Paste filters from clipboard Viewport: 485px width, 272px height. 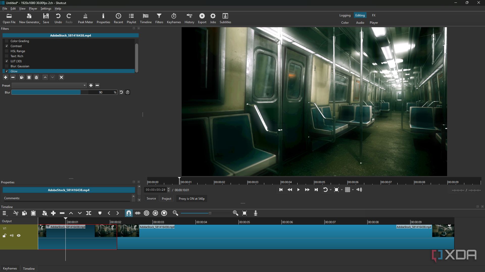click(x=29, y=77)
